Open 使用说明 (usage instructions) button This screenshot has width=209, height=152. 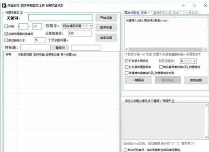[196, 80]
